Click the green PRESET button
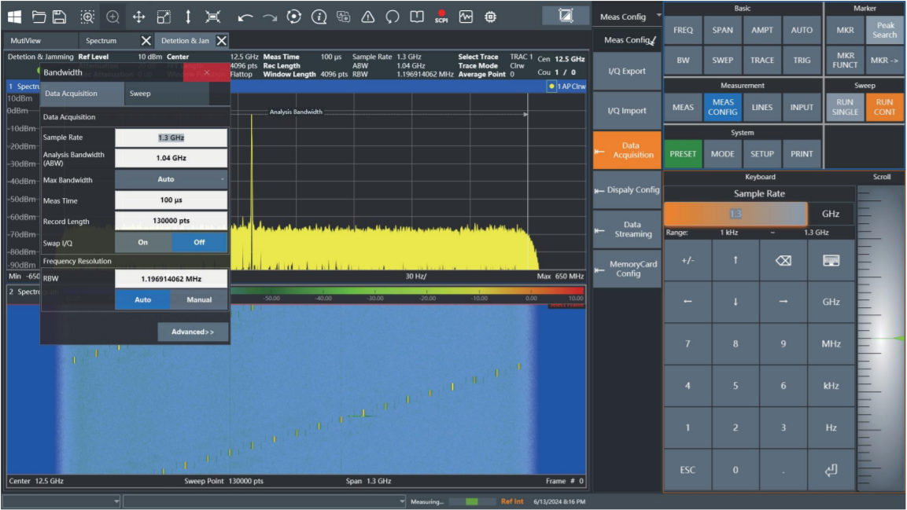This screenshot has height=510, width=907. point(683,154)
